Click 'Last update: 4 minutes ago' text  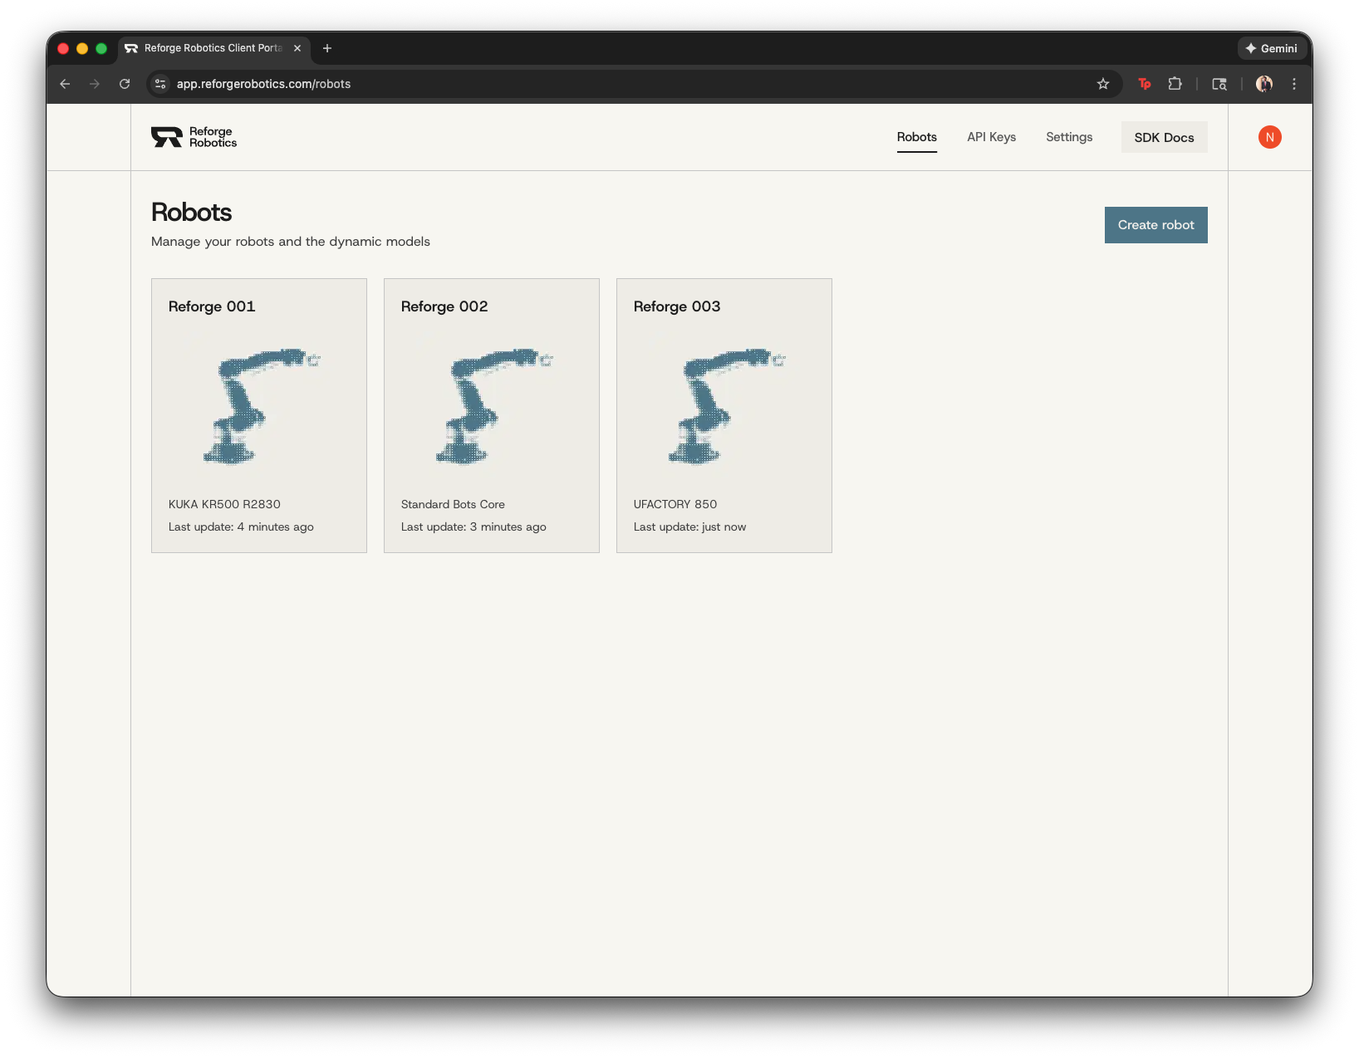click(x=241, y=527)
